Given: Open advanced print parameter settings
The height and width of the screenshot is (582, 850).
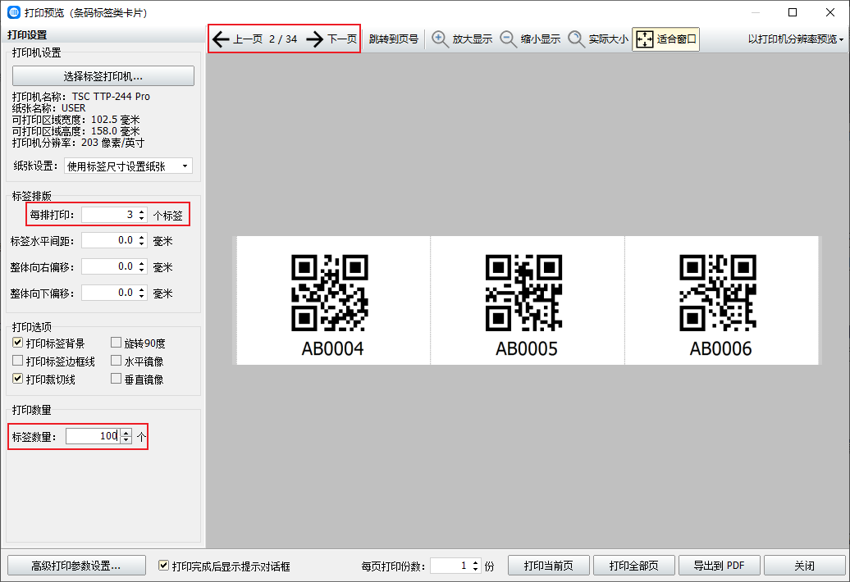Looking at the screenshot, I should [76, 566].
